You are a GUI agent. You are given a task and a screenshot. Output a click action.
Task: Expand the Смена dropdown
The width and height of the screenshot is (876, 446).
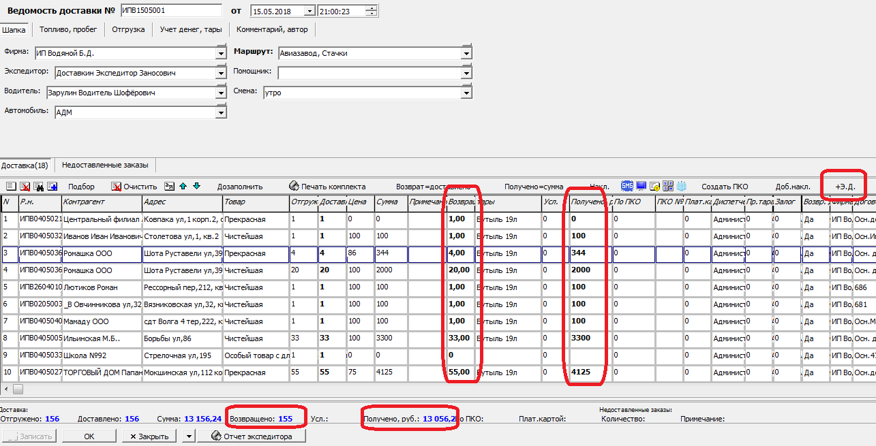(x=466, y=93)
